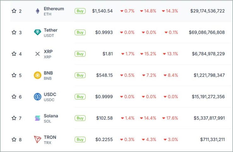Open the USDC coin name link
Screen dimensions: 233x152
click(50, 94)
